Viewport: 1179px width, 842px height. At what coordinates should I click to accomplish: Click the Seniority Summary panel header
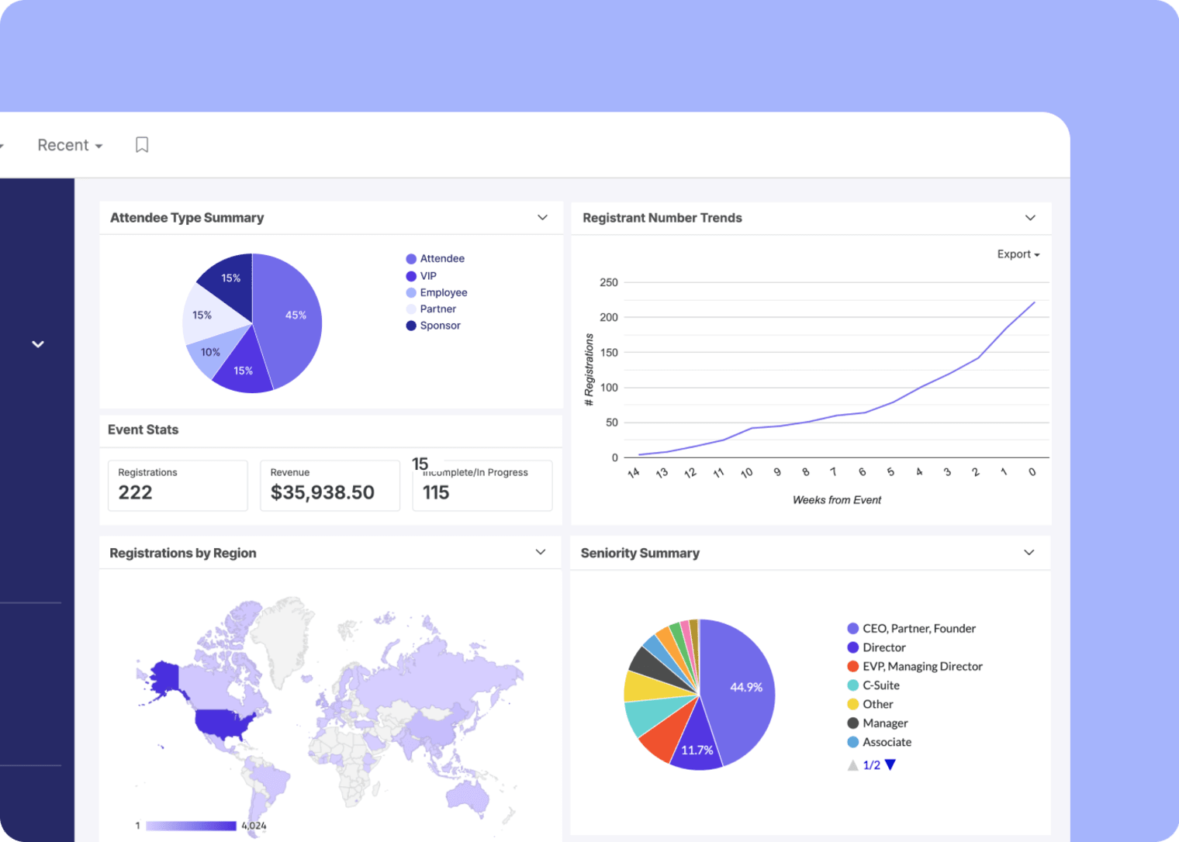pos(641,553)
